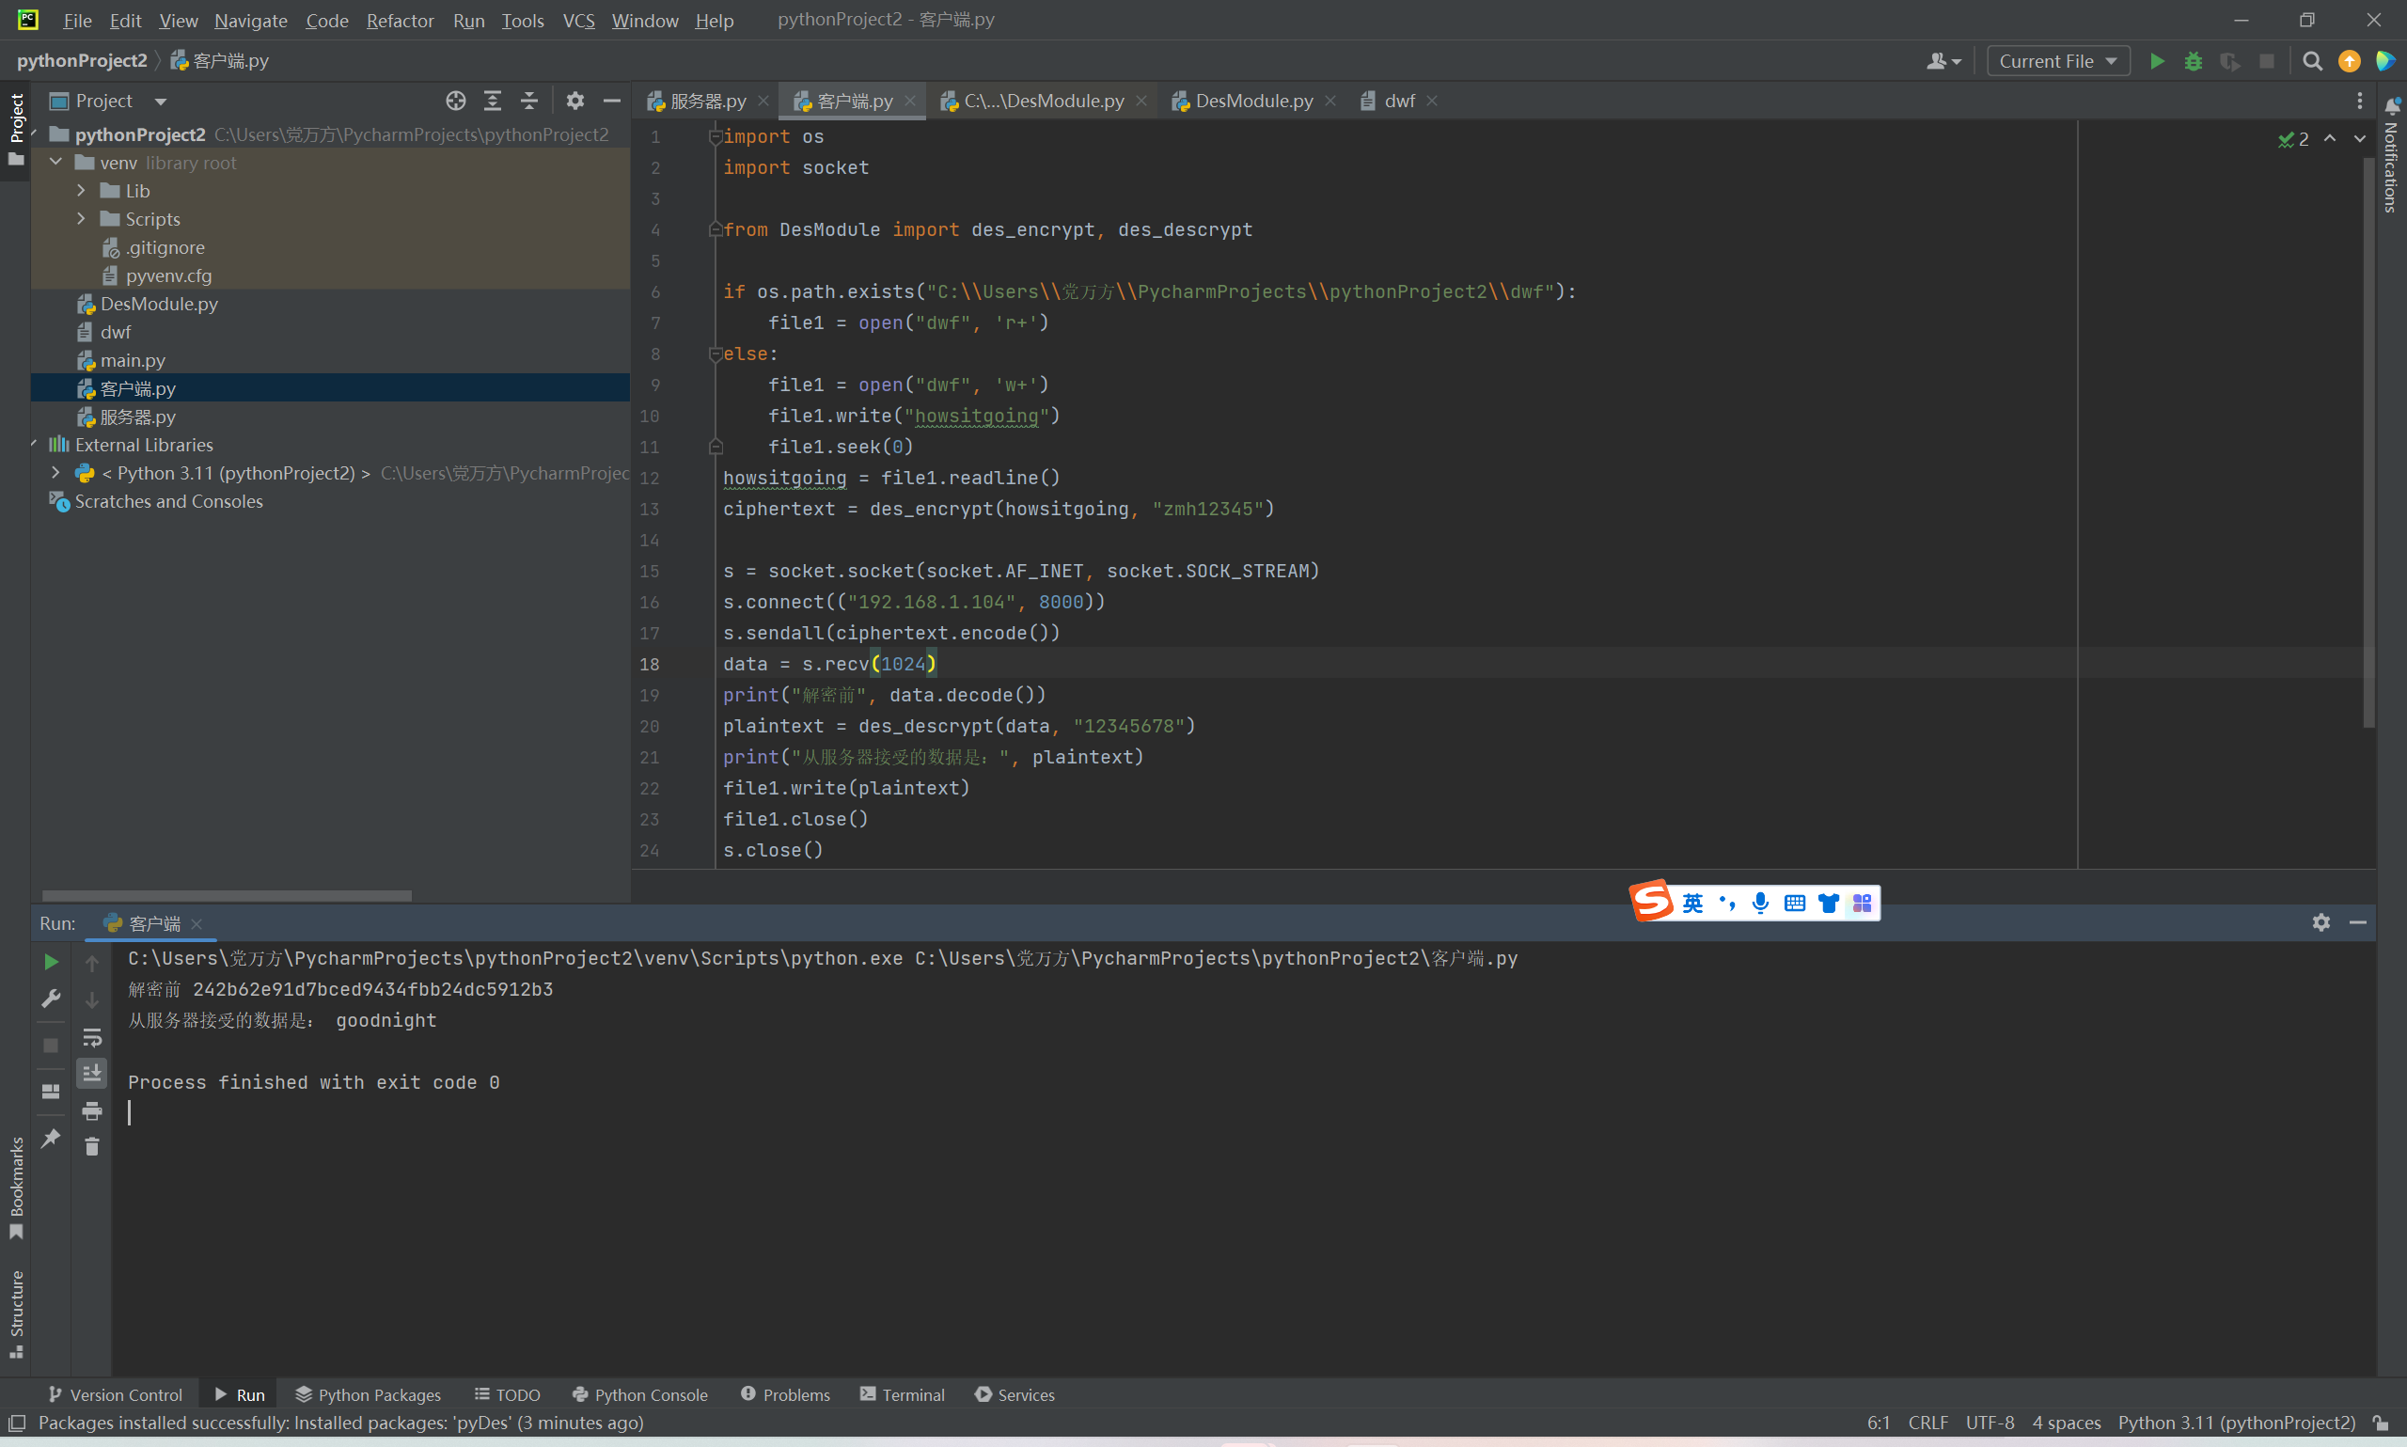Viewport: 2407px width, 1447px height.
Task: Expand the Lib folder in project tree
Action: pyautogui.click(x=81, y=191)
